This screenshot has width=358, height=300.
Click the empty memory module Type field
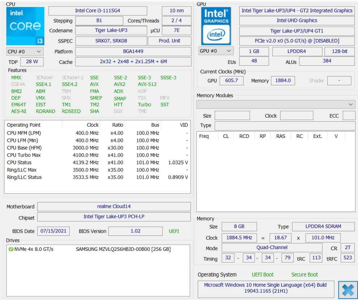(285, 126)
